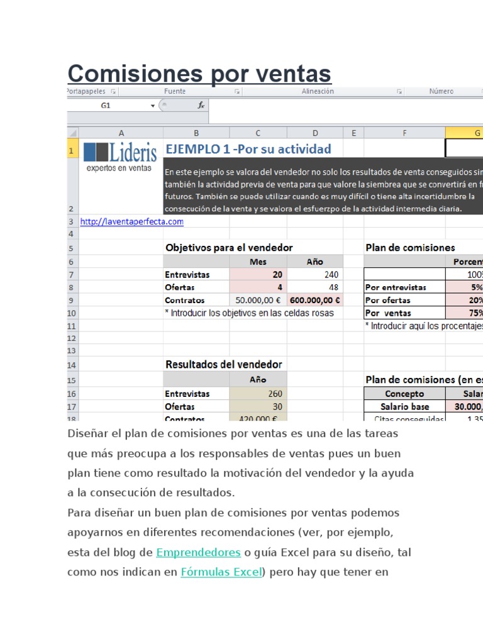The image size is (483, 644).
Task: Select row 7 header
Action: coord(73,274)
